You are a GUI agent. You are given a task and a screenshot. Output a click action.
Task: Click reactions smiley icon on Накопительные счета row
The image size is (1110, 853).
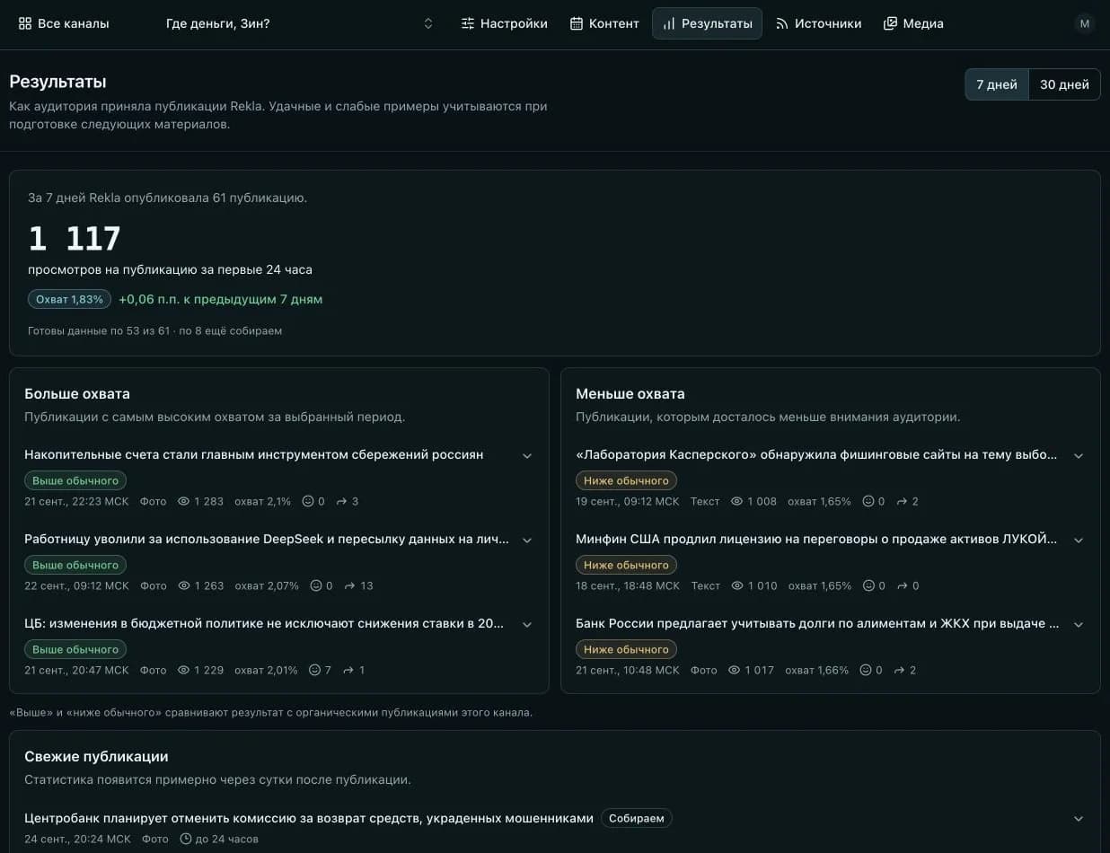pos(308,501)
